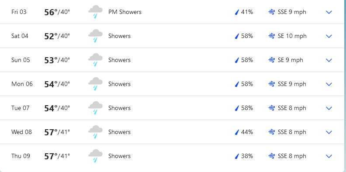Image resolution: width=346 pixels, height=172 pixels.
Task: Click the wind icon in Tue 07 row
Action: [x=272, y=108]
